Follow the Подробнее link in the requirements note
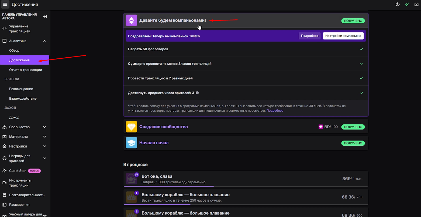Image resolution: width=421 pixels, height=217 pixels. [x=275, y=111]
